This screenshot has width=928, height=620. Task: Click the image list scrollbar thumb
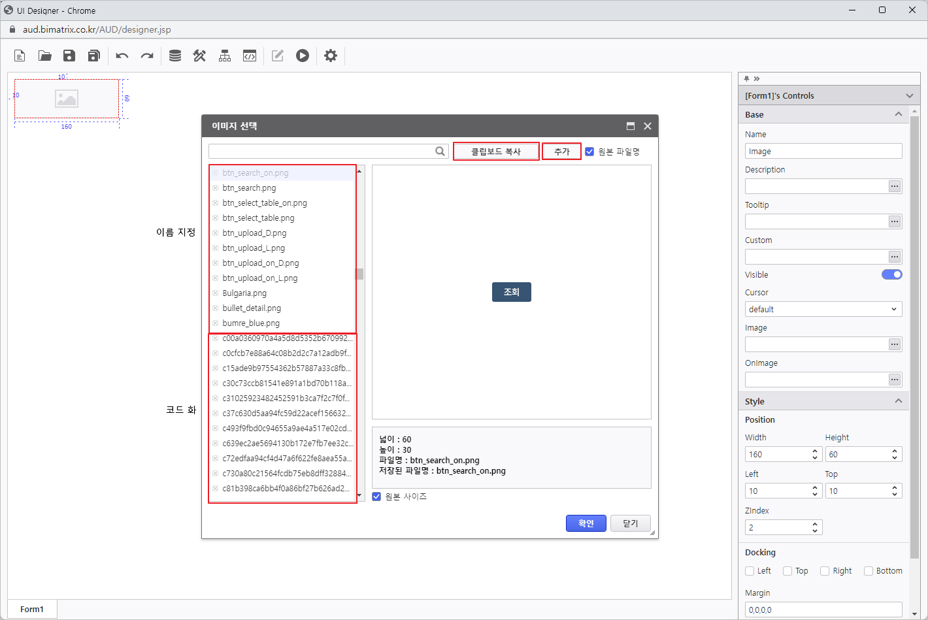[x=359, y=274]
